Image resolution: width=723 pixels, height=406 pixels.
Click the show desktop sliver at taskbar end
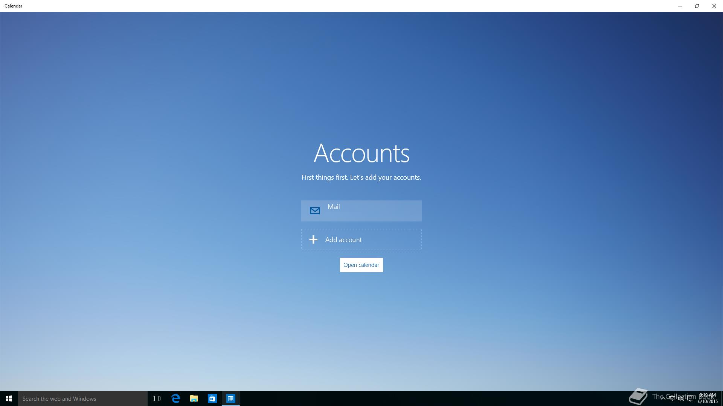(x=721, y=398)
